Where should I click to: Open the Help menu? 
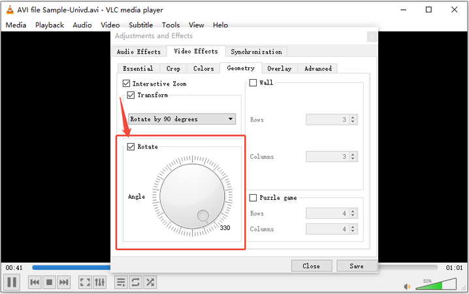[220, 25]
